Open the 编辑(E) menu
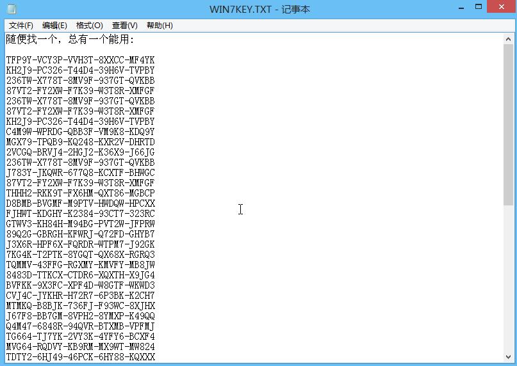The width and height of the screenshot is (517, 366). [54, 26]
